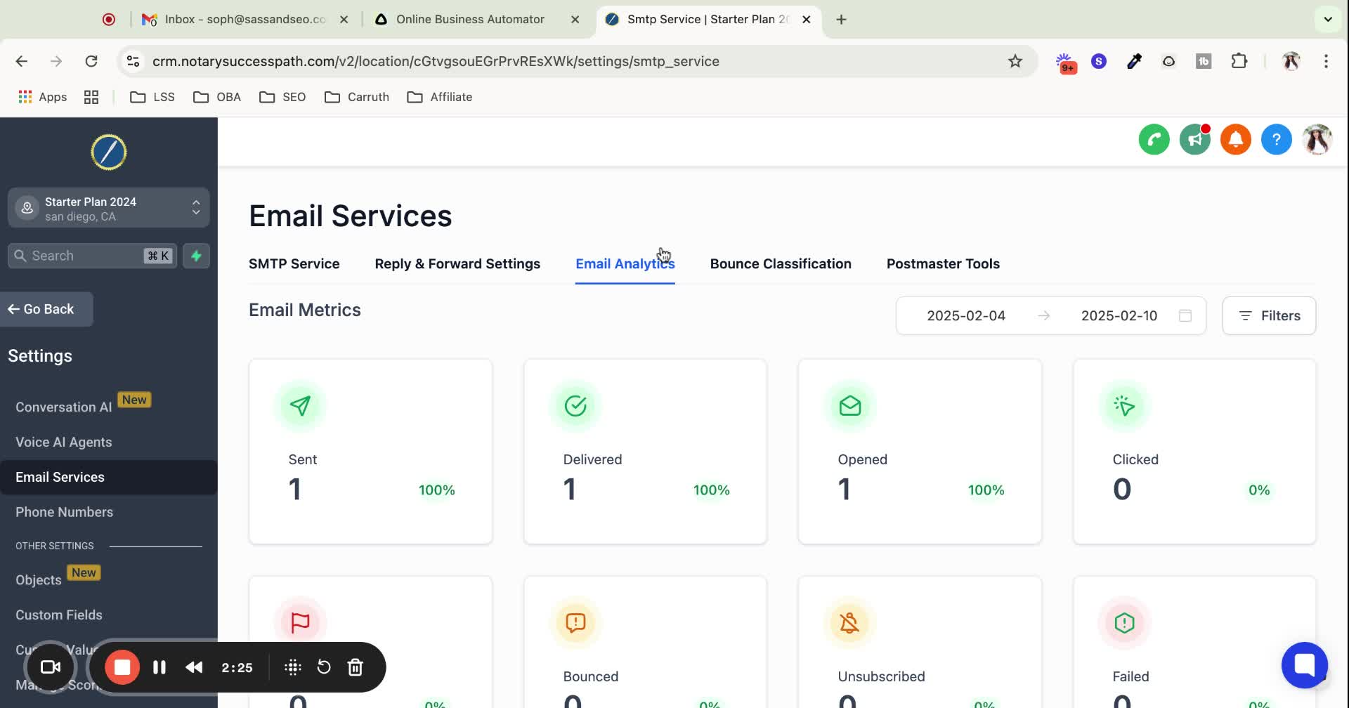Expand the Starter Plan 2024 account switcher

click(109, 208)
